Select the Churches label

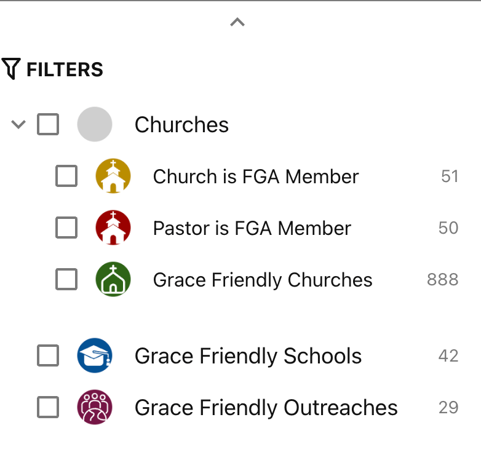[x=181, y=125]
